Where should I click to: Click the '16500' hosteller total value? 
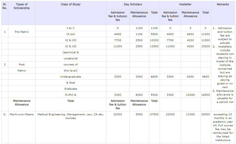coord(205,95)
